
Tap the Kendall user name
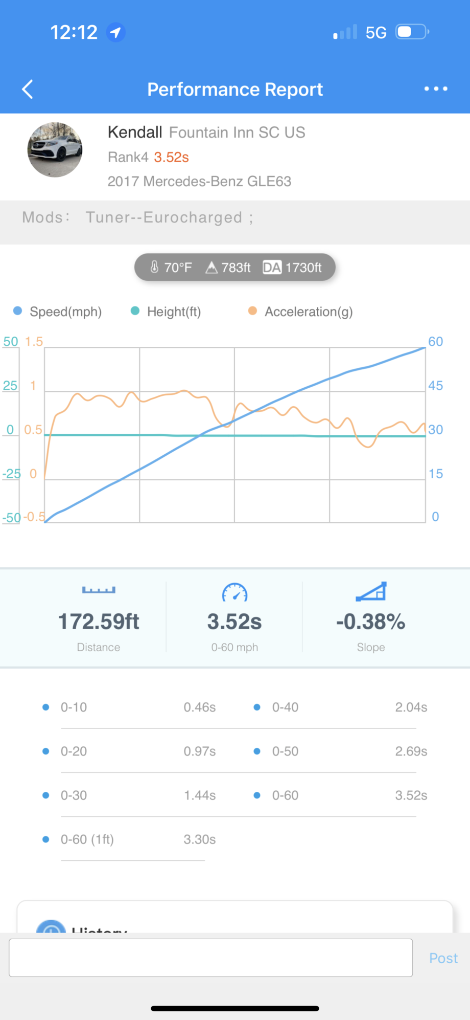click(x=135, y=132)
